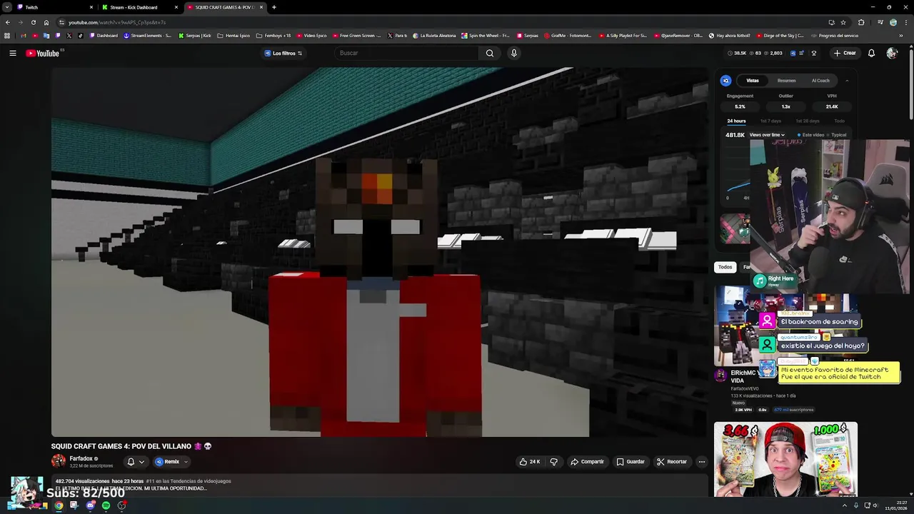Select the Todos filter chip
Image resolution: width=914 pixels, height=514 pixels.
[x=725, y=267]
